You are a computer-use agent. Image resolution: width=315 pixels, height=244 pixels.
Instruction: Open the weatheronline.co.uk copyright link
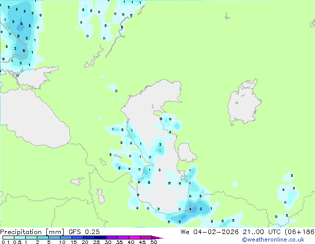pyautogui.click(x=273, y=240)
